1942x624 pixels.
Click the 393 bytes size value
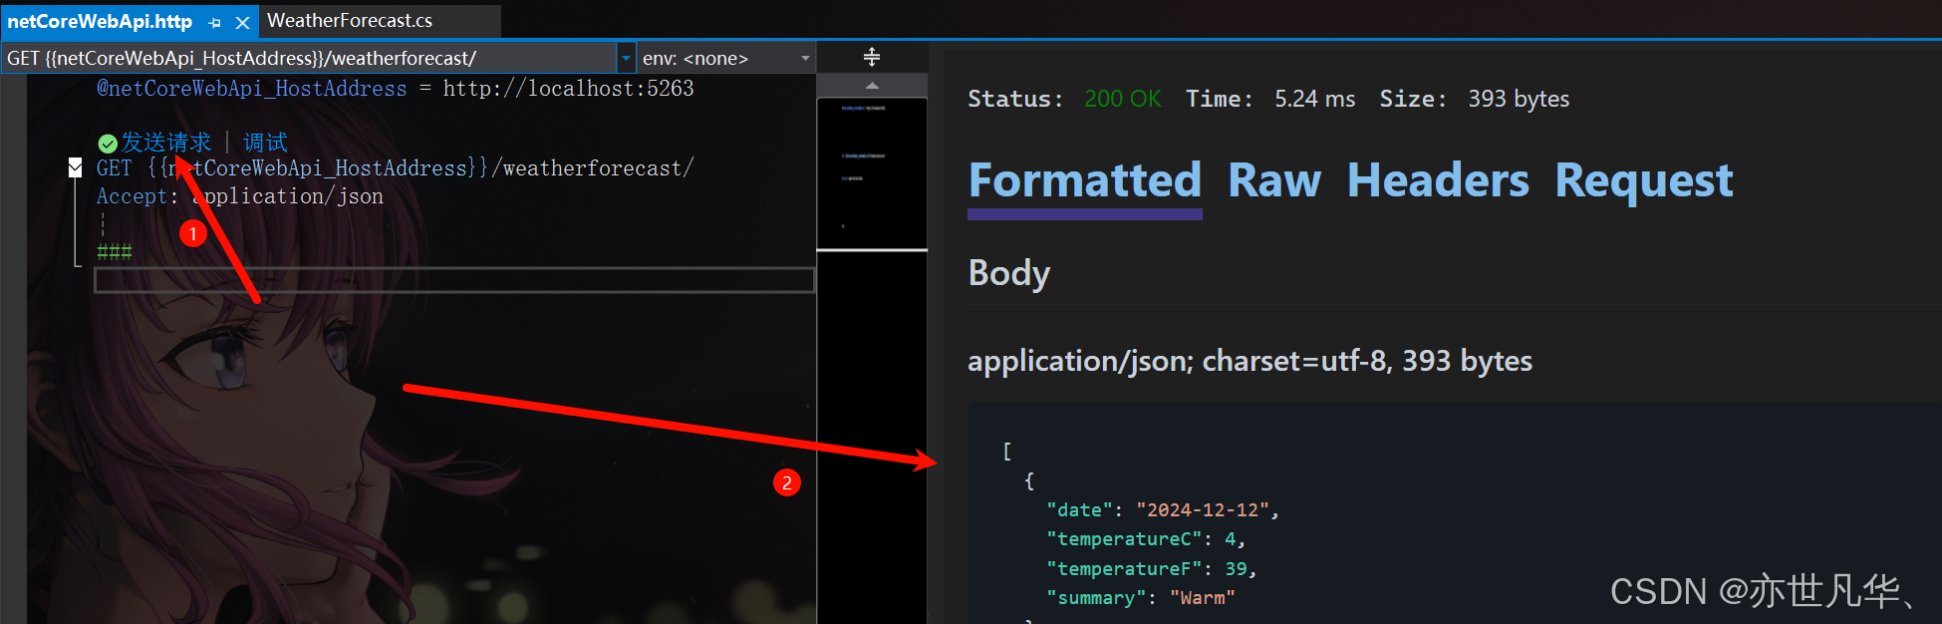(1519, 99)
